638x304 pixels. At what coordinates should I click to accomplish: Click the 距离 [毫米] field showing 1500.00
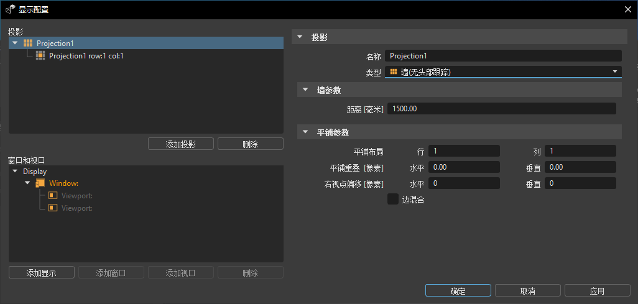[x=502, y=108]
